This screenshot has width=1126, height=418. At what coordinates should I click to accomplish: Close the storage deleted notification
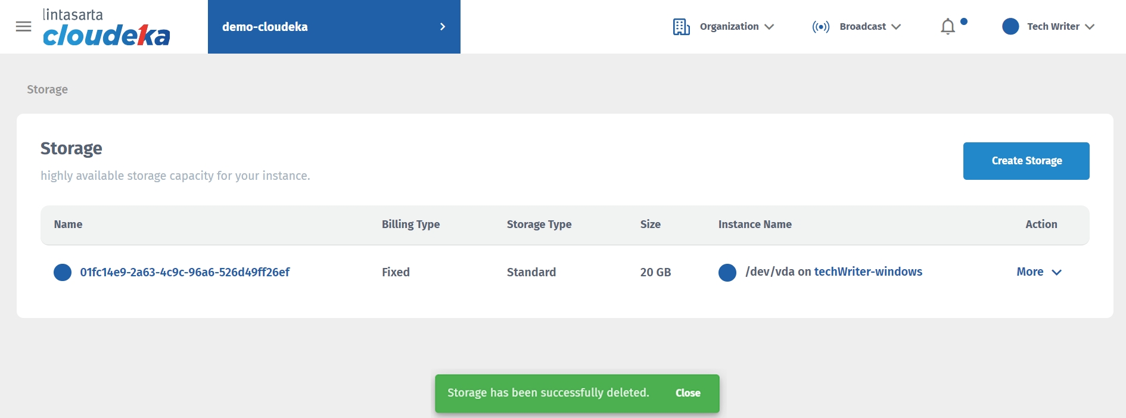tap(688, 393)
